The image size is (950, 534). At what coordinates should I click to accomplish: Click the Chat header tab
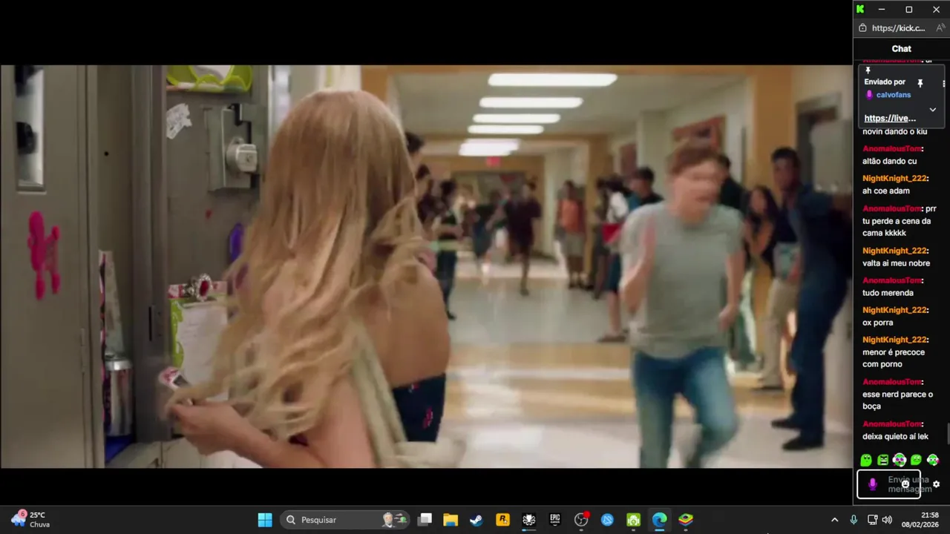tap(901, 49)
